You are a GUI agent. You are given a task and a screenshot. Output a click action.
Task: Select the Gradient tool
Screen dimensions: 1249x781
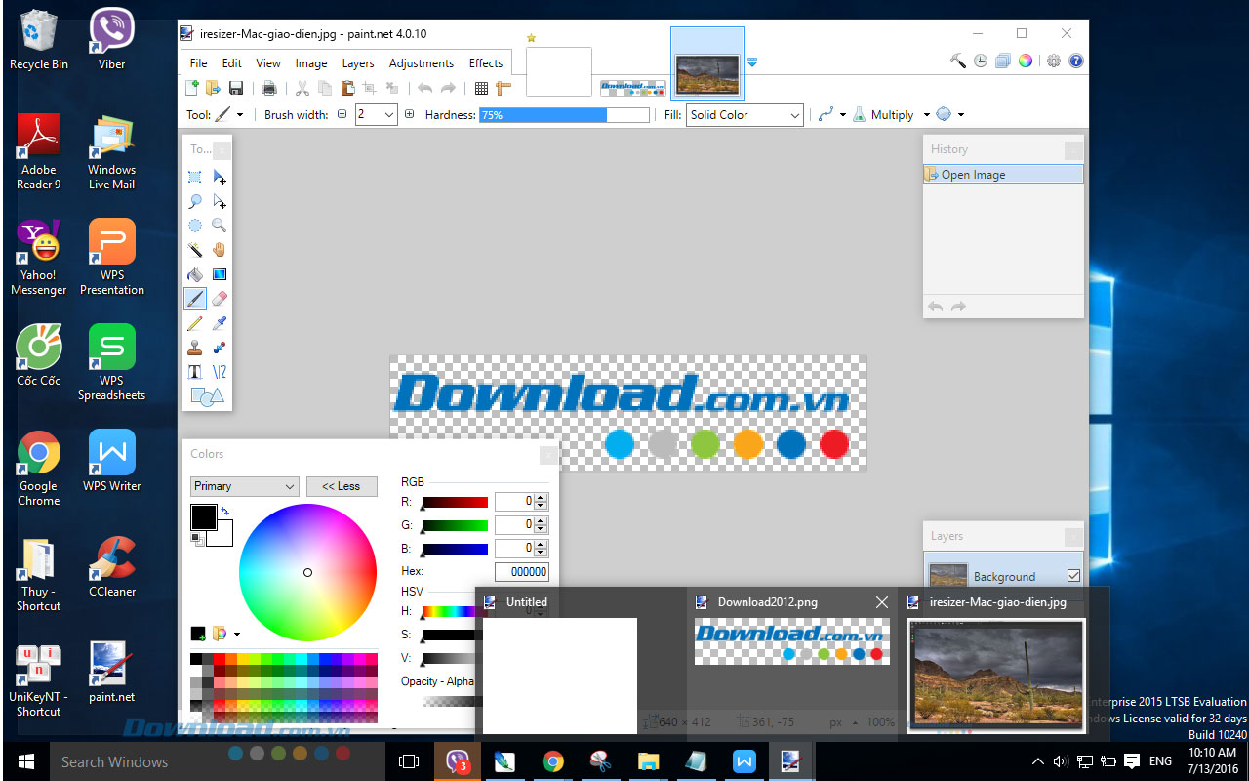coord(220,274)
